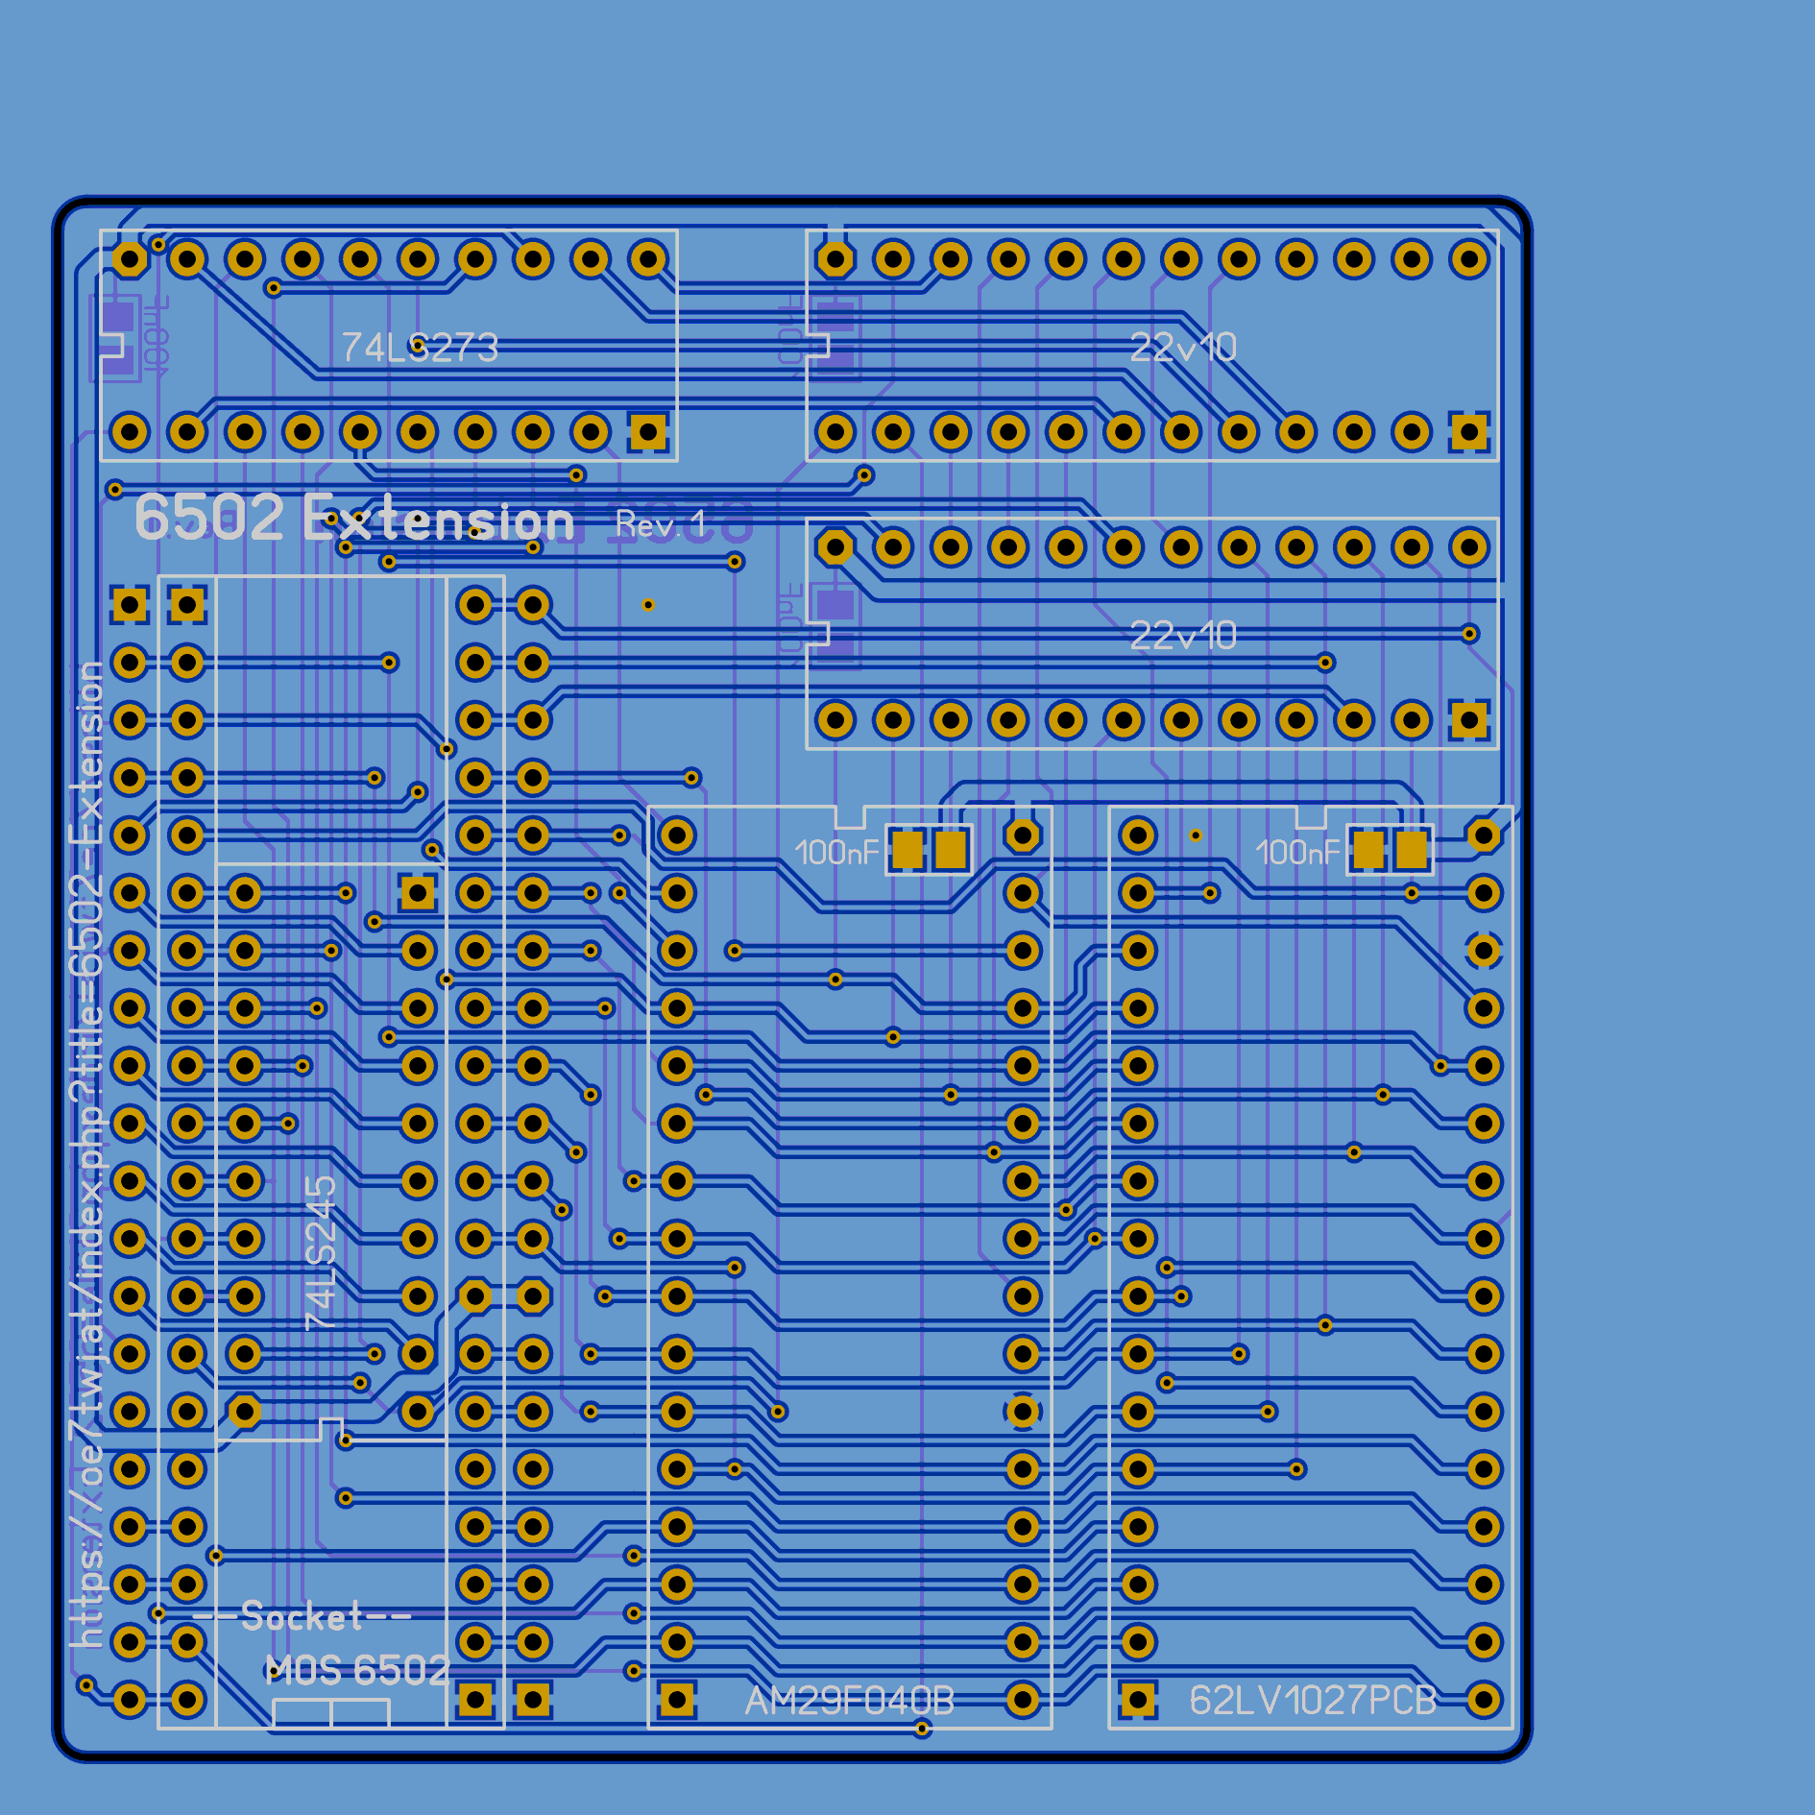Click the "6502 Extension" board title text
Screen dimensions: 1815x1815
tap(353, 519)
